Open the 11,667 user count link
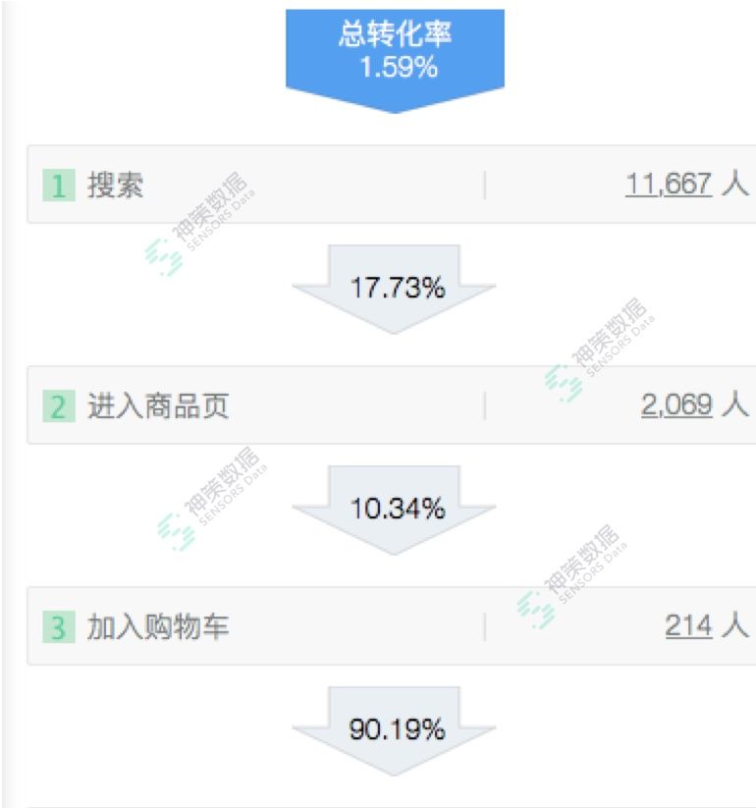756x808 pixels. pyautogui.click(x=668, y=184)
